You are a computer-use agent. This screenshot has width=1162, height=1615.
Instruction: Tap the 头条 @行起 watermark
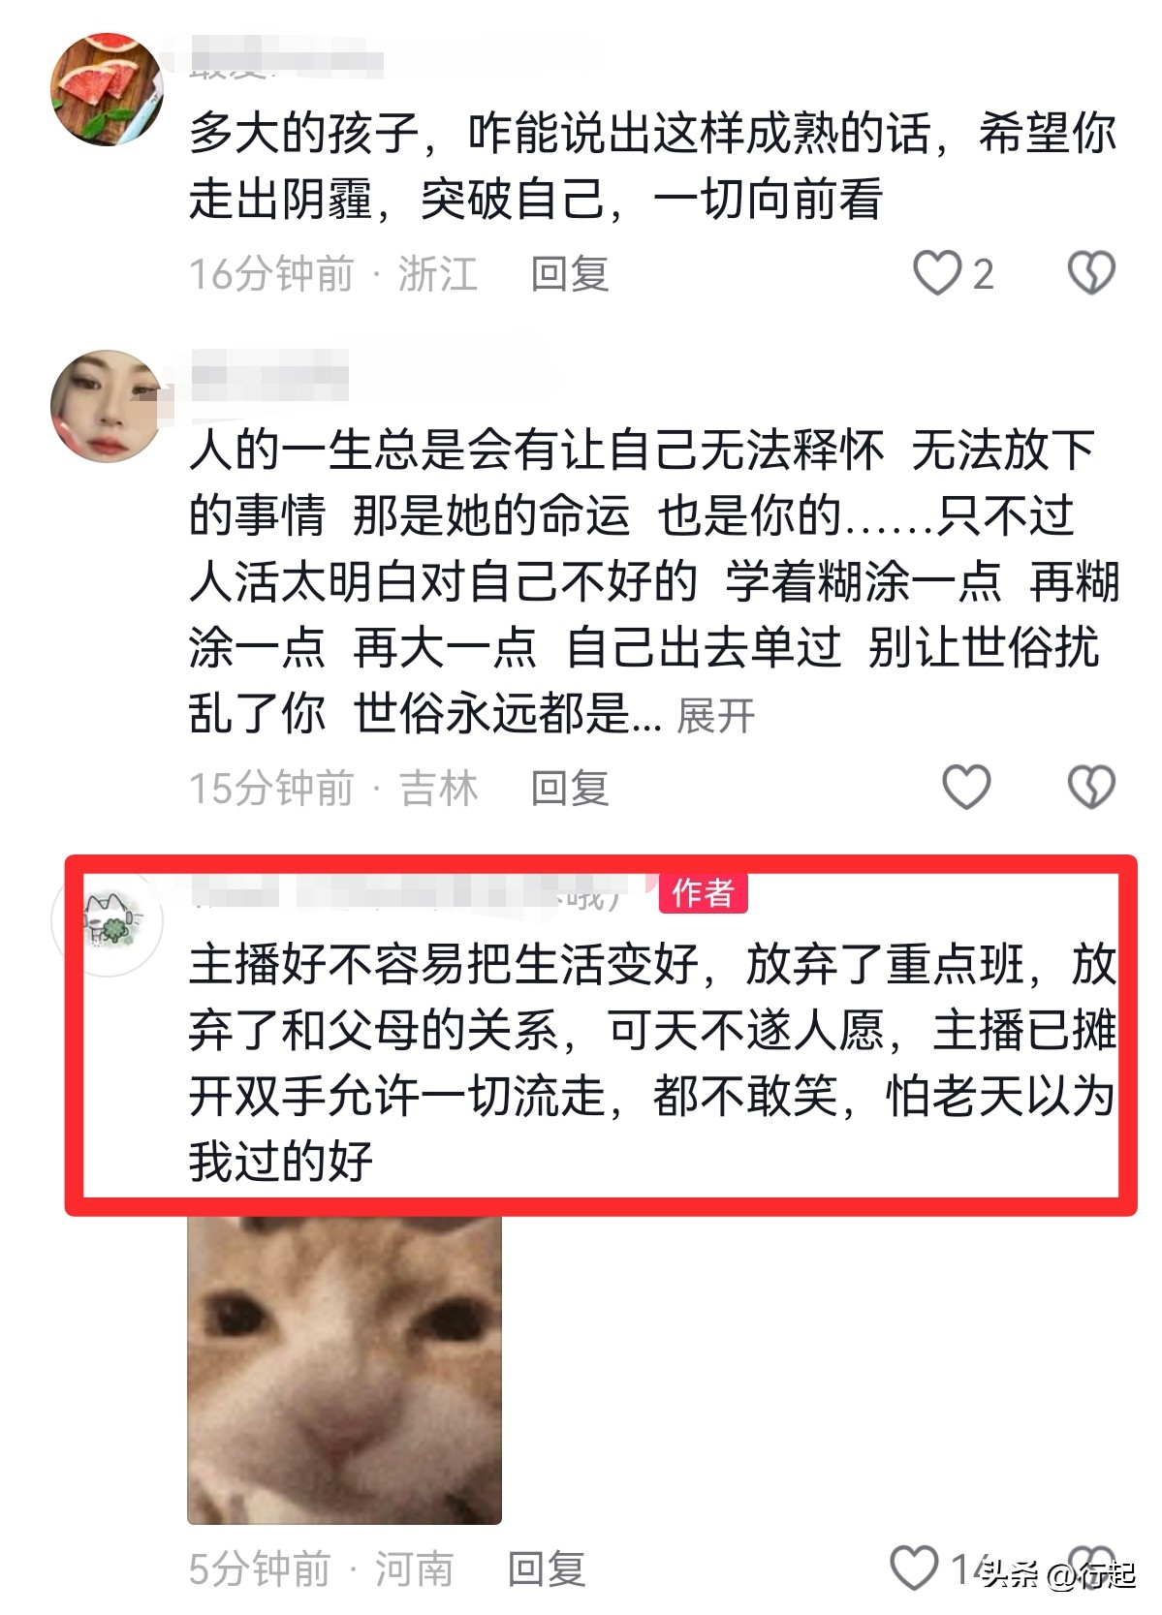(x=1057, y=1575)
